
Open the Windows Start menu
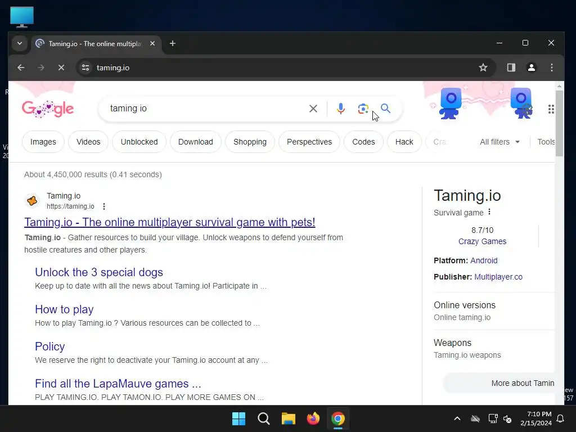238,418
